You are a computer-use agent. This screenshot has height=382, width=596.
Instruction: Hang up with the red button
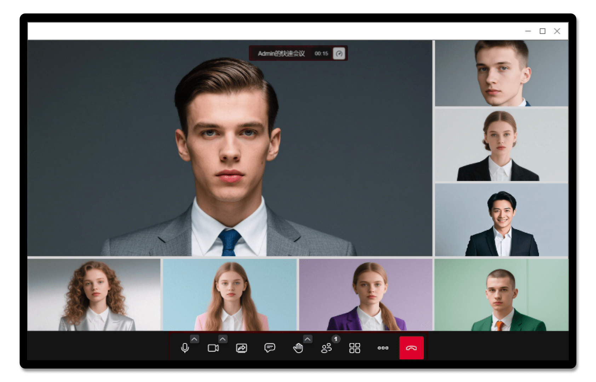coord(411,348)
